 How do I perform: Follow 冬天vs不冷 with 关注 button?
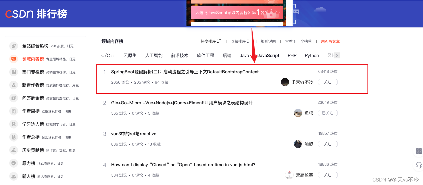coord(328,82)
